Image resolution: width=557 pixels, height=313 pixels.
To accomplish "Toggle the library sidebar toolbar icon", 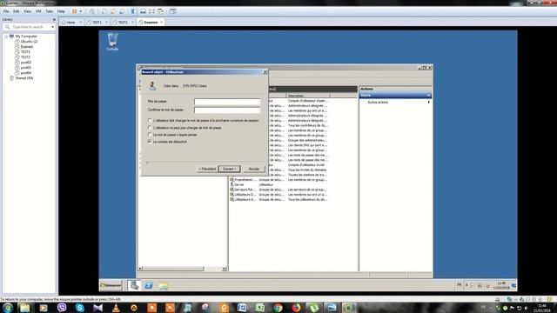I will [x=134, y=11].
